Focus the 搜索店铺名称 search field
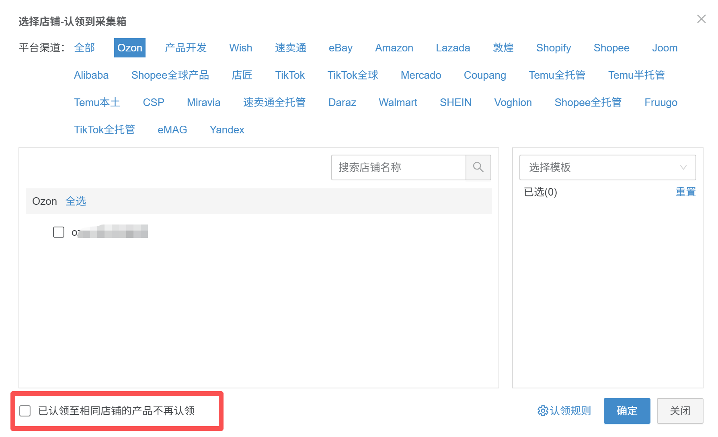The width and height of the screenshot is (718, 437). tap(399, 167)
